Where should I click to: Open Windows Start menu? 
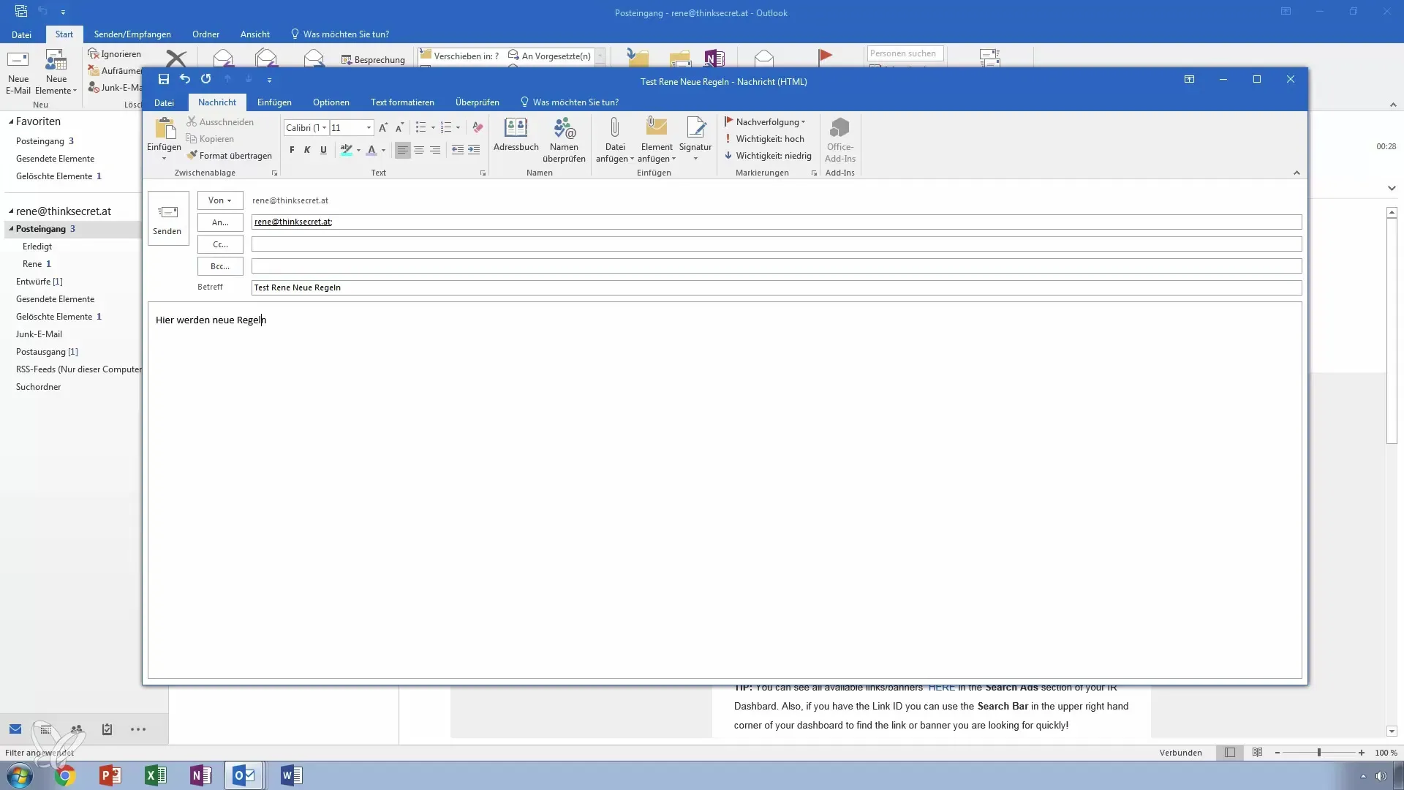click(20, 775)
